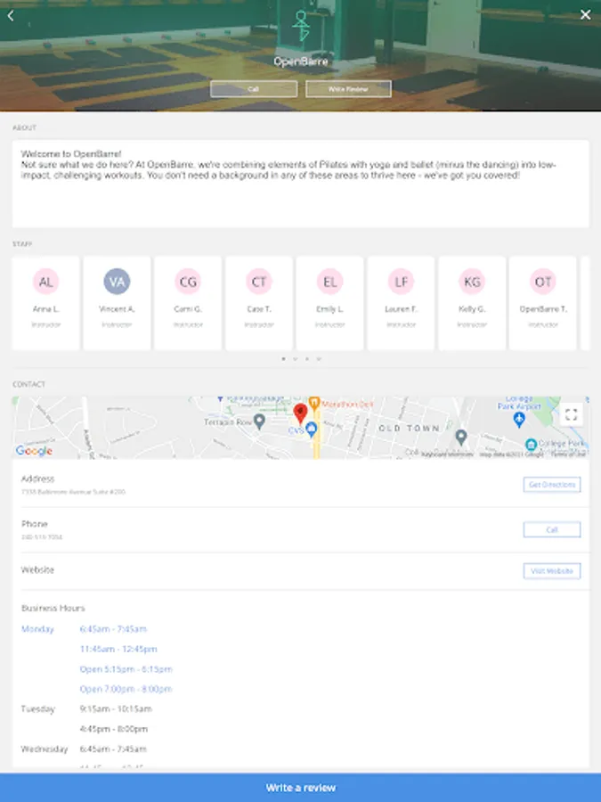Viewport: 601px width, 802px height.
Task: Tap the red location pin on map
Action: pos(301,413)
